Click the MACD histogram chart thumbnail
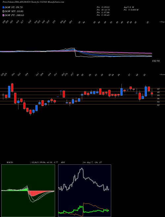This screenshot has width=165, height=217. coord(28,191)
